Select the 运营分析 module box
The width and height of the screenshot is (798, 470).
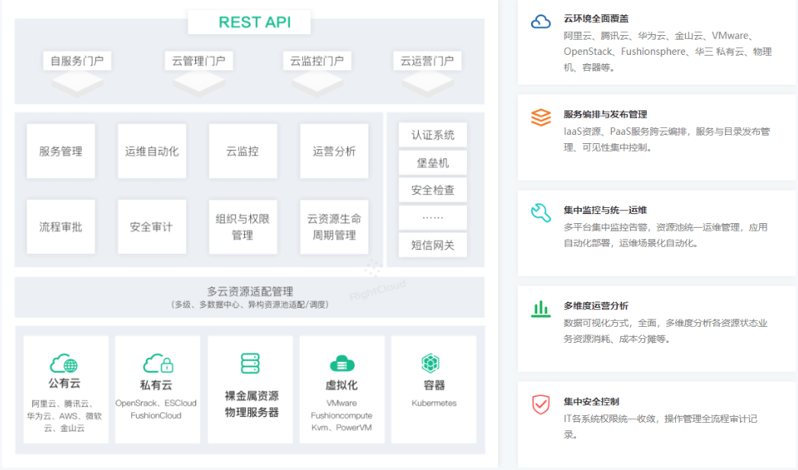pyautogui.click(x=334, y=151)
